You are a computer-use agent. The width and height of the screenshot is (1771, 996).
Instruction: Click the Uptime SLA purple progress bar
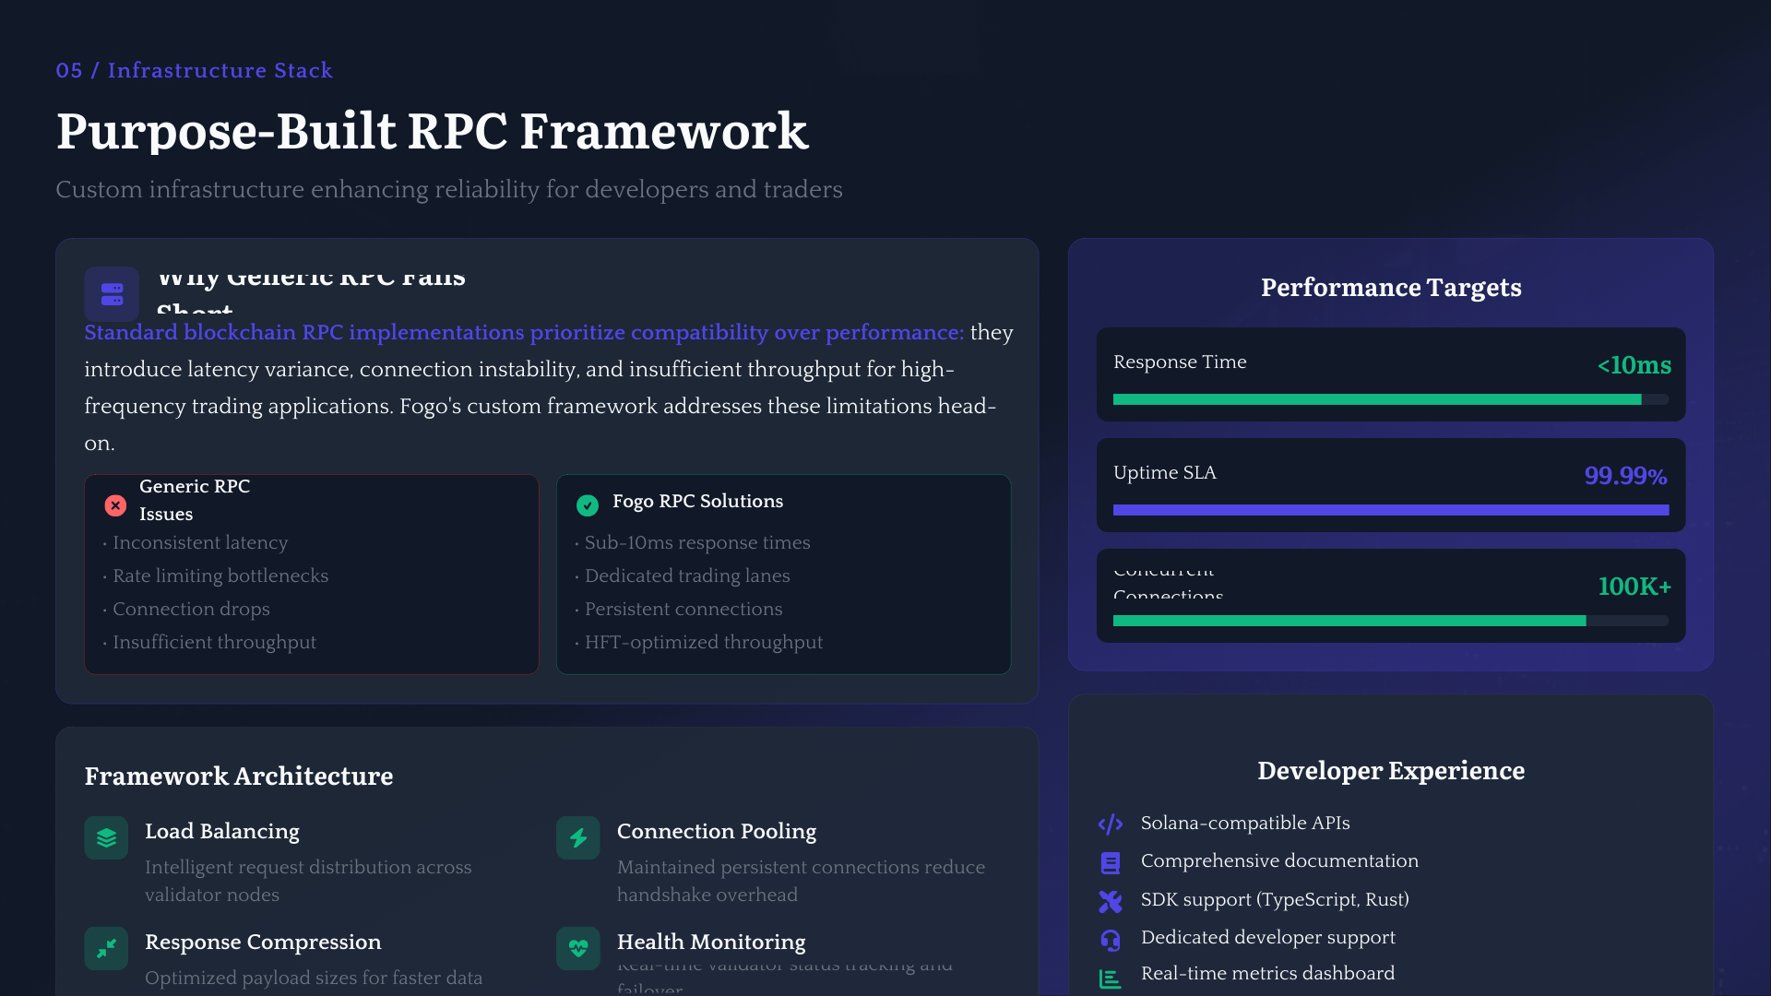coord(1390,510)
